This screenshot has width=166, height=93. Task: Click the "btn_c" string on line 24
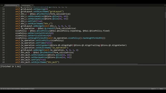click(x=47, y=24)
